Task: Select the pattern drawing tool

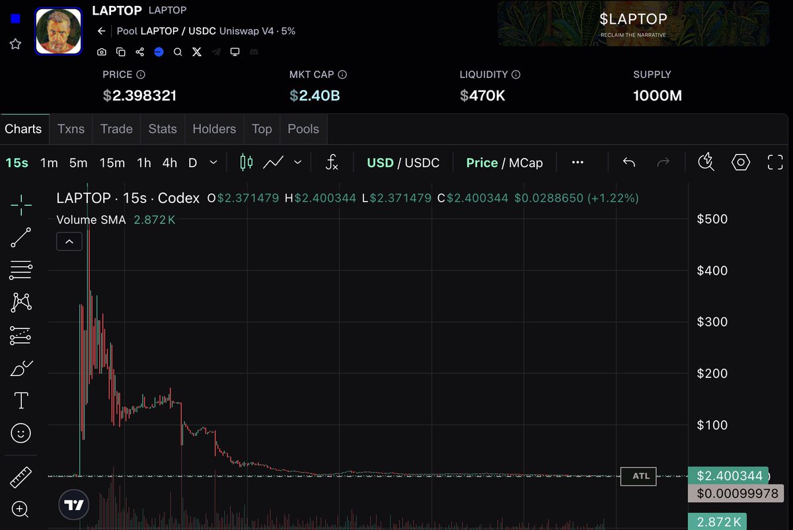Action: click(21, 303)
